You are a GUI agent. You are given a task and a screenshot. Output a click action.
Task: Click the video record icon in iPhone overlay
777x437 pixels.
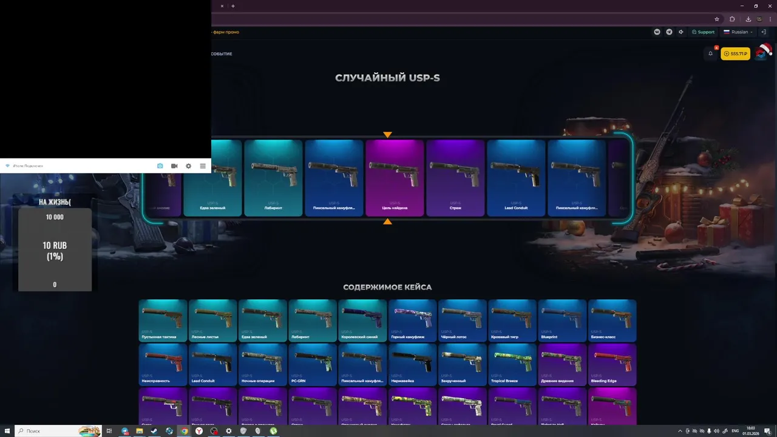[174, 166]
